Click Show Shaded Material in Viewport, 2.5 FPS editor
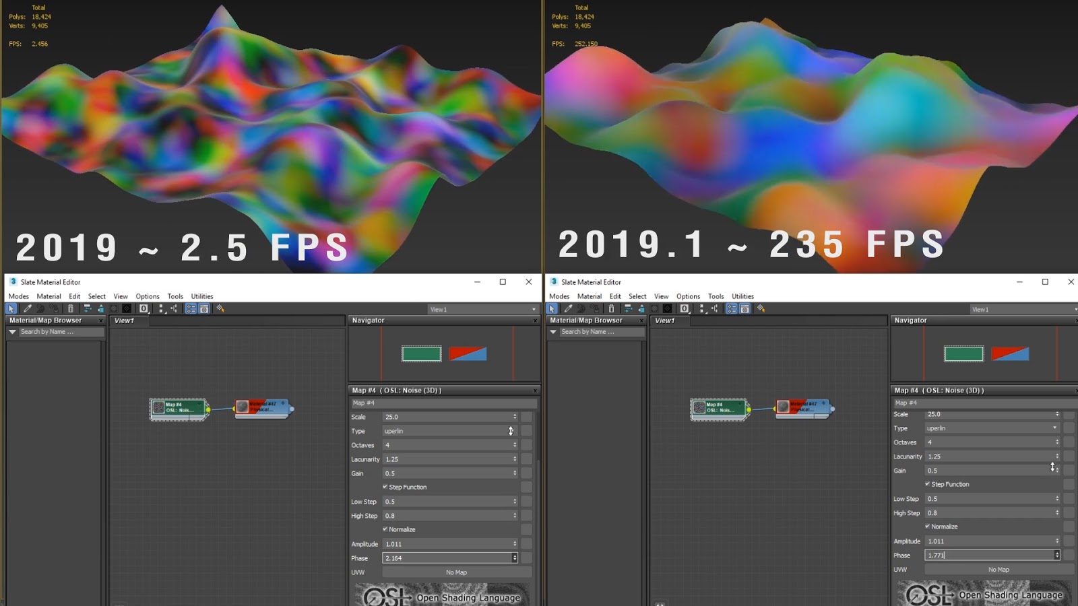1078x606 pixels. coord(114,308)
